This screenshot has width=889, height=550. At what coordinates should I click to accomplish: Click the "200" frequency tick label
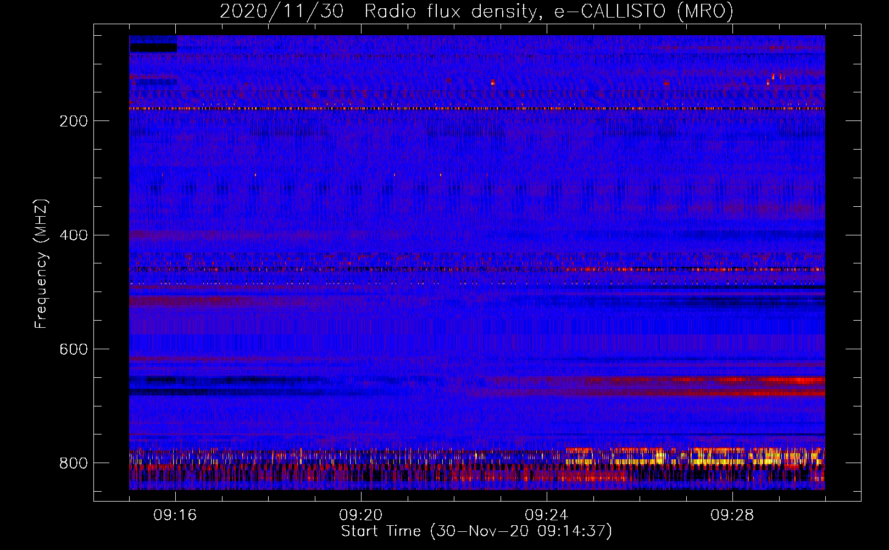click(74, 121)
